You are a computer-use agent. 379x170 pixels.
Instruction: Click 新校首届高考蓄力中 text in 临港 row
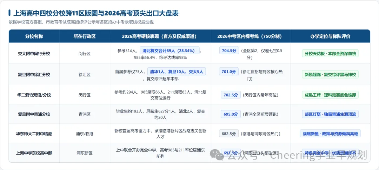click(132, 131)
